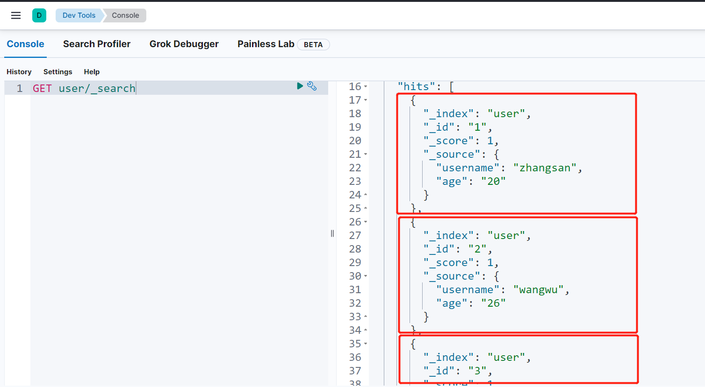Collapse the "hits" array at line 16

pyautogui.click(x=366, y=87)
